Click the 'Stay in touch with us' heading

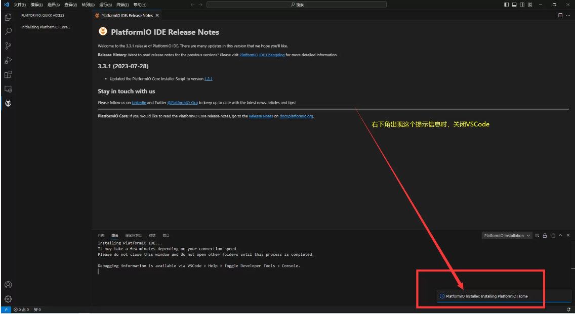126,91
